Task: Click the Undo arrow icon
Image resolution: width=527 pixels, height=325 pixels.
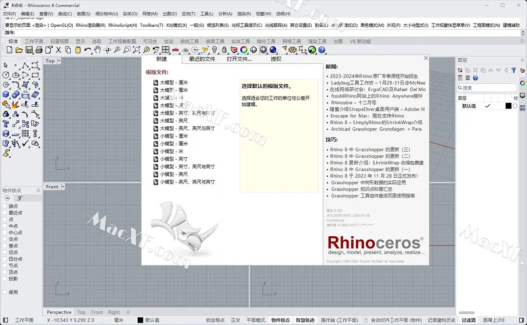Action: pyautogui.click(x=88, y=50)
